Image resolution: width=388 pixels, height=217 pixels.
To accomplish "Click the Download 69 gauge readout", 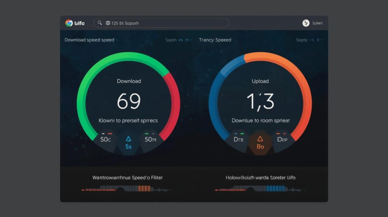I will [129, 101].
